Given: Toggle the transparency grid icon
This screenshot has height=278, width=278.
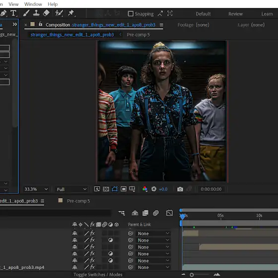Looking at the screenshot, I should point(106,189).
